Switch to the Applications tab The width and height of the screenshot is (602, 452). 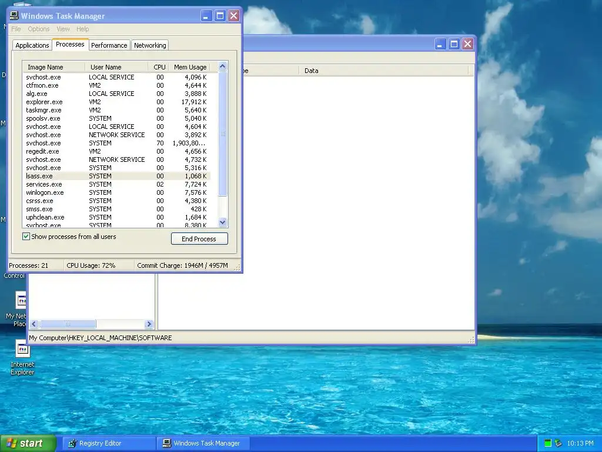32,45
